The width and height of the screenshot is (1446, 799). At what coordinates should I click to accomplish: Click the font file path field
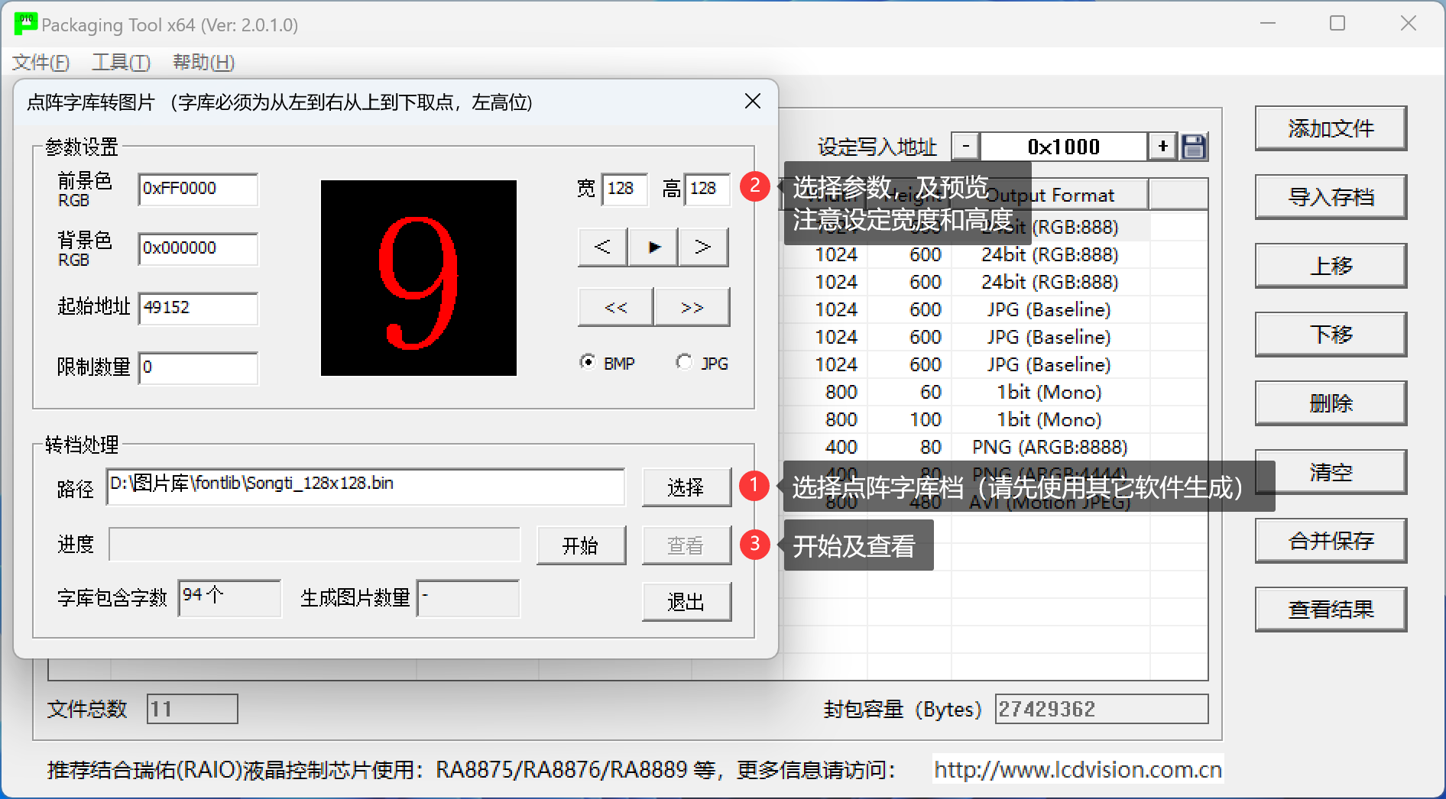pyautogui.click(x=365, y=487)
